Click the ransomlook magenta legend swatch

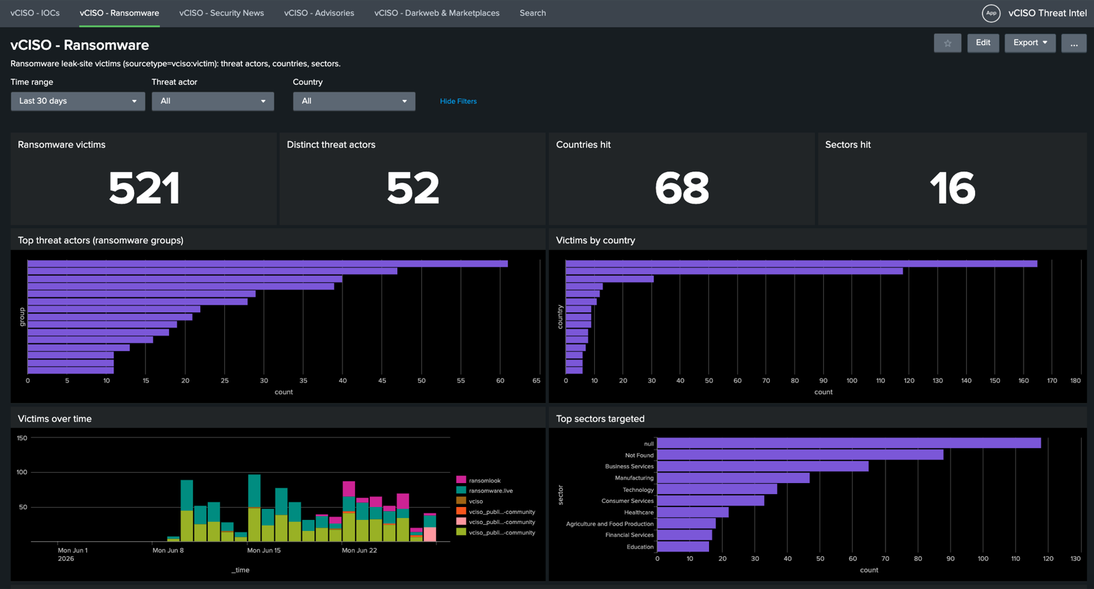pyautogui.click(x=461, y=480)
